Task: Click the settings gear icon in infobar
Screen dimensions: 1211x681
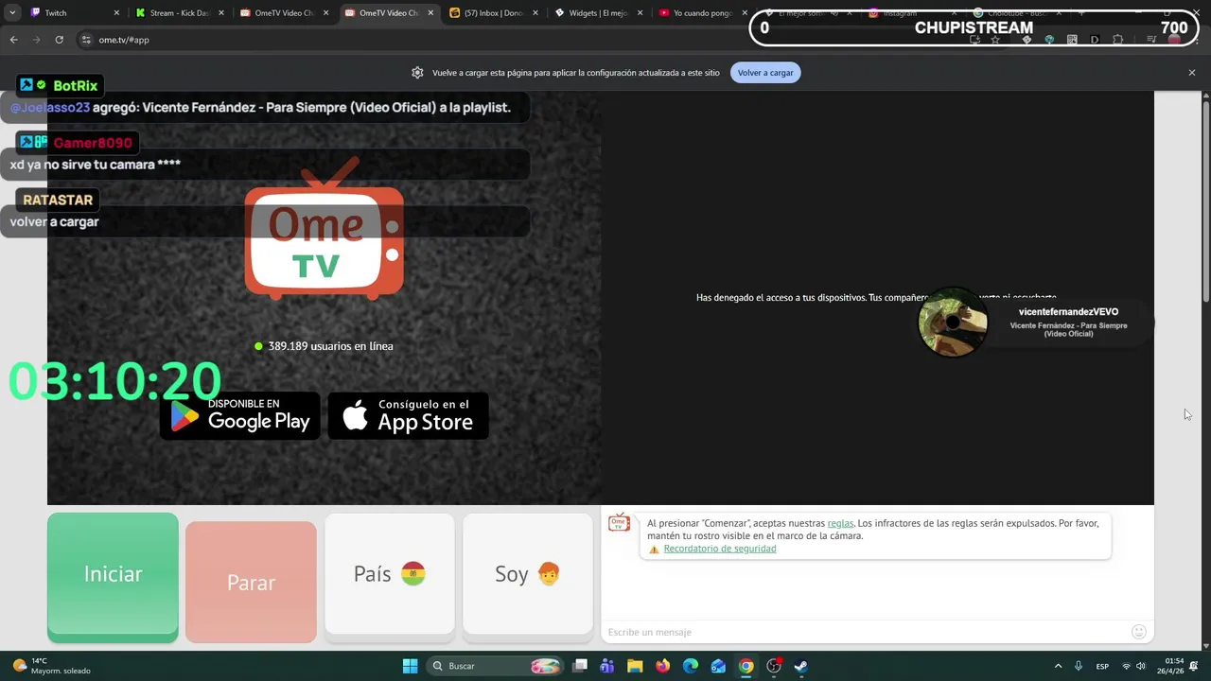Action: click(417, 73)
